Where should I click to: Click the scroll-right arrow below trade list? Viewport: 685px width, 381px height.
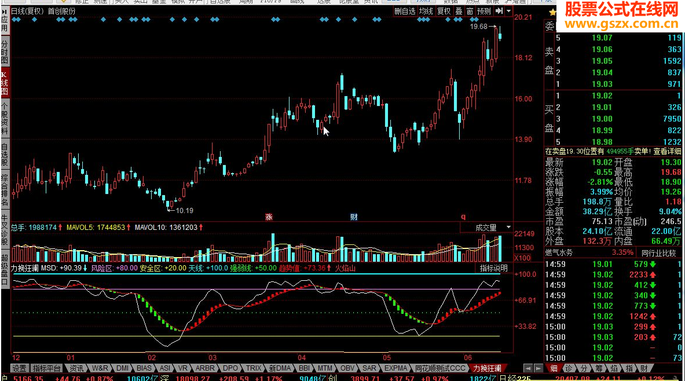tap(539, 368)
